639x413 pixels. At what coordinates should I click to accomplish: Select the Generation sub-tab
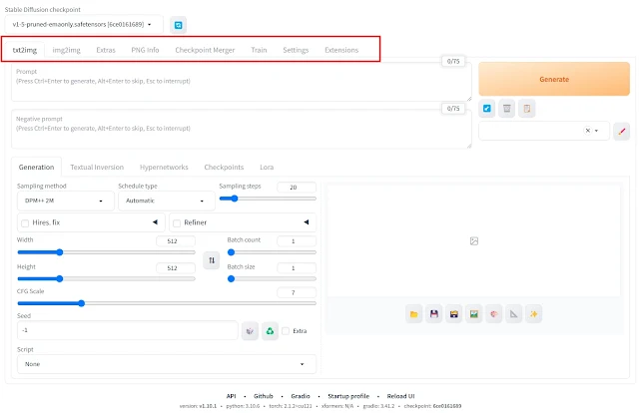36,168
